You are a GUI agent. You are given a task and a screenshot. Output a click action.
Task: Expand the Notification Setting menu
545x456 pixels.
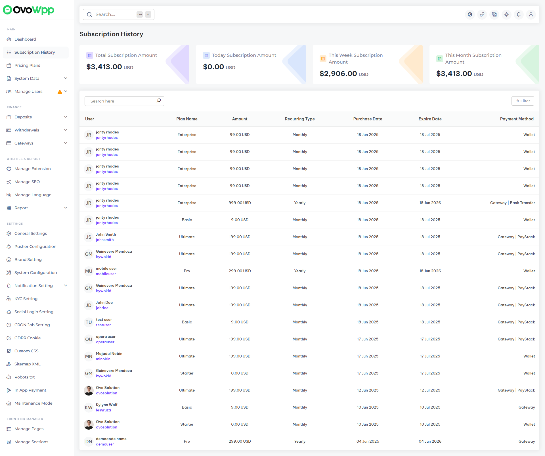point(66,286)
